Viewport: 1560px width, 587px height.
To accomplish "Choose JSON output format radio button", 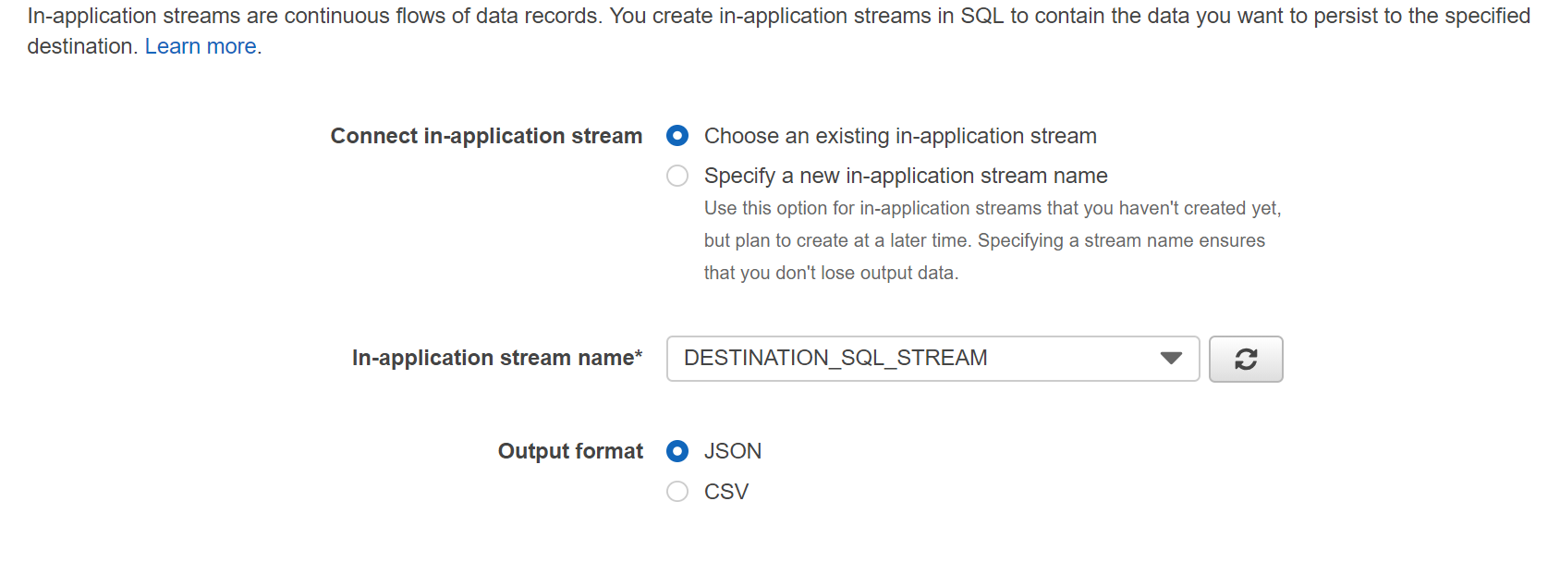I will (677, 451).
